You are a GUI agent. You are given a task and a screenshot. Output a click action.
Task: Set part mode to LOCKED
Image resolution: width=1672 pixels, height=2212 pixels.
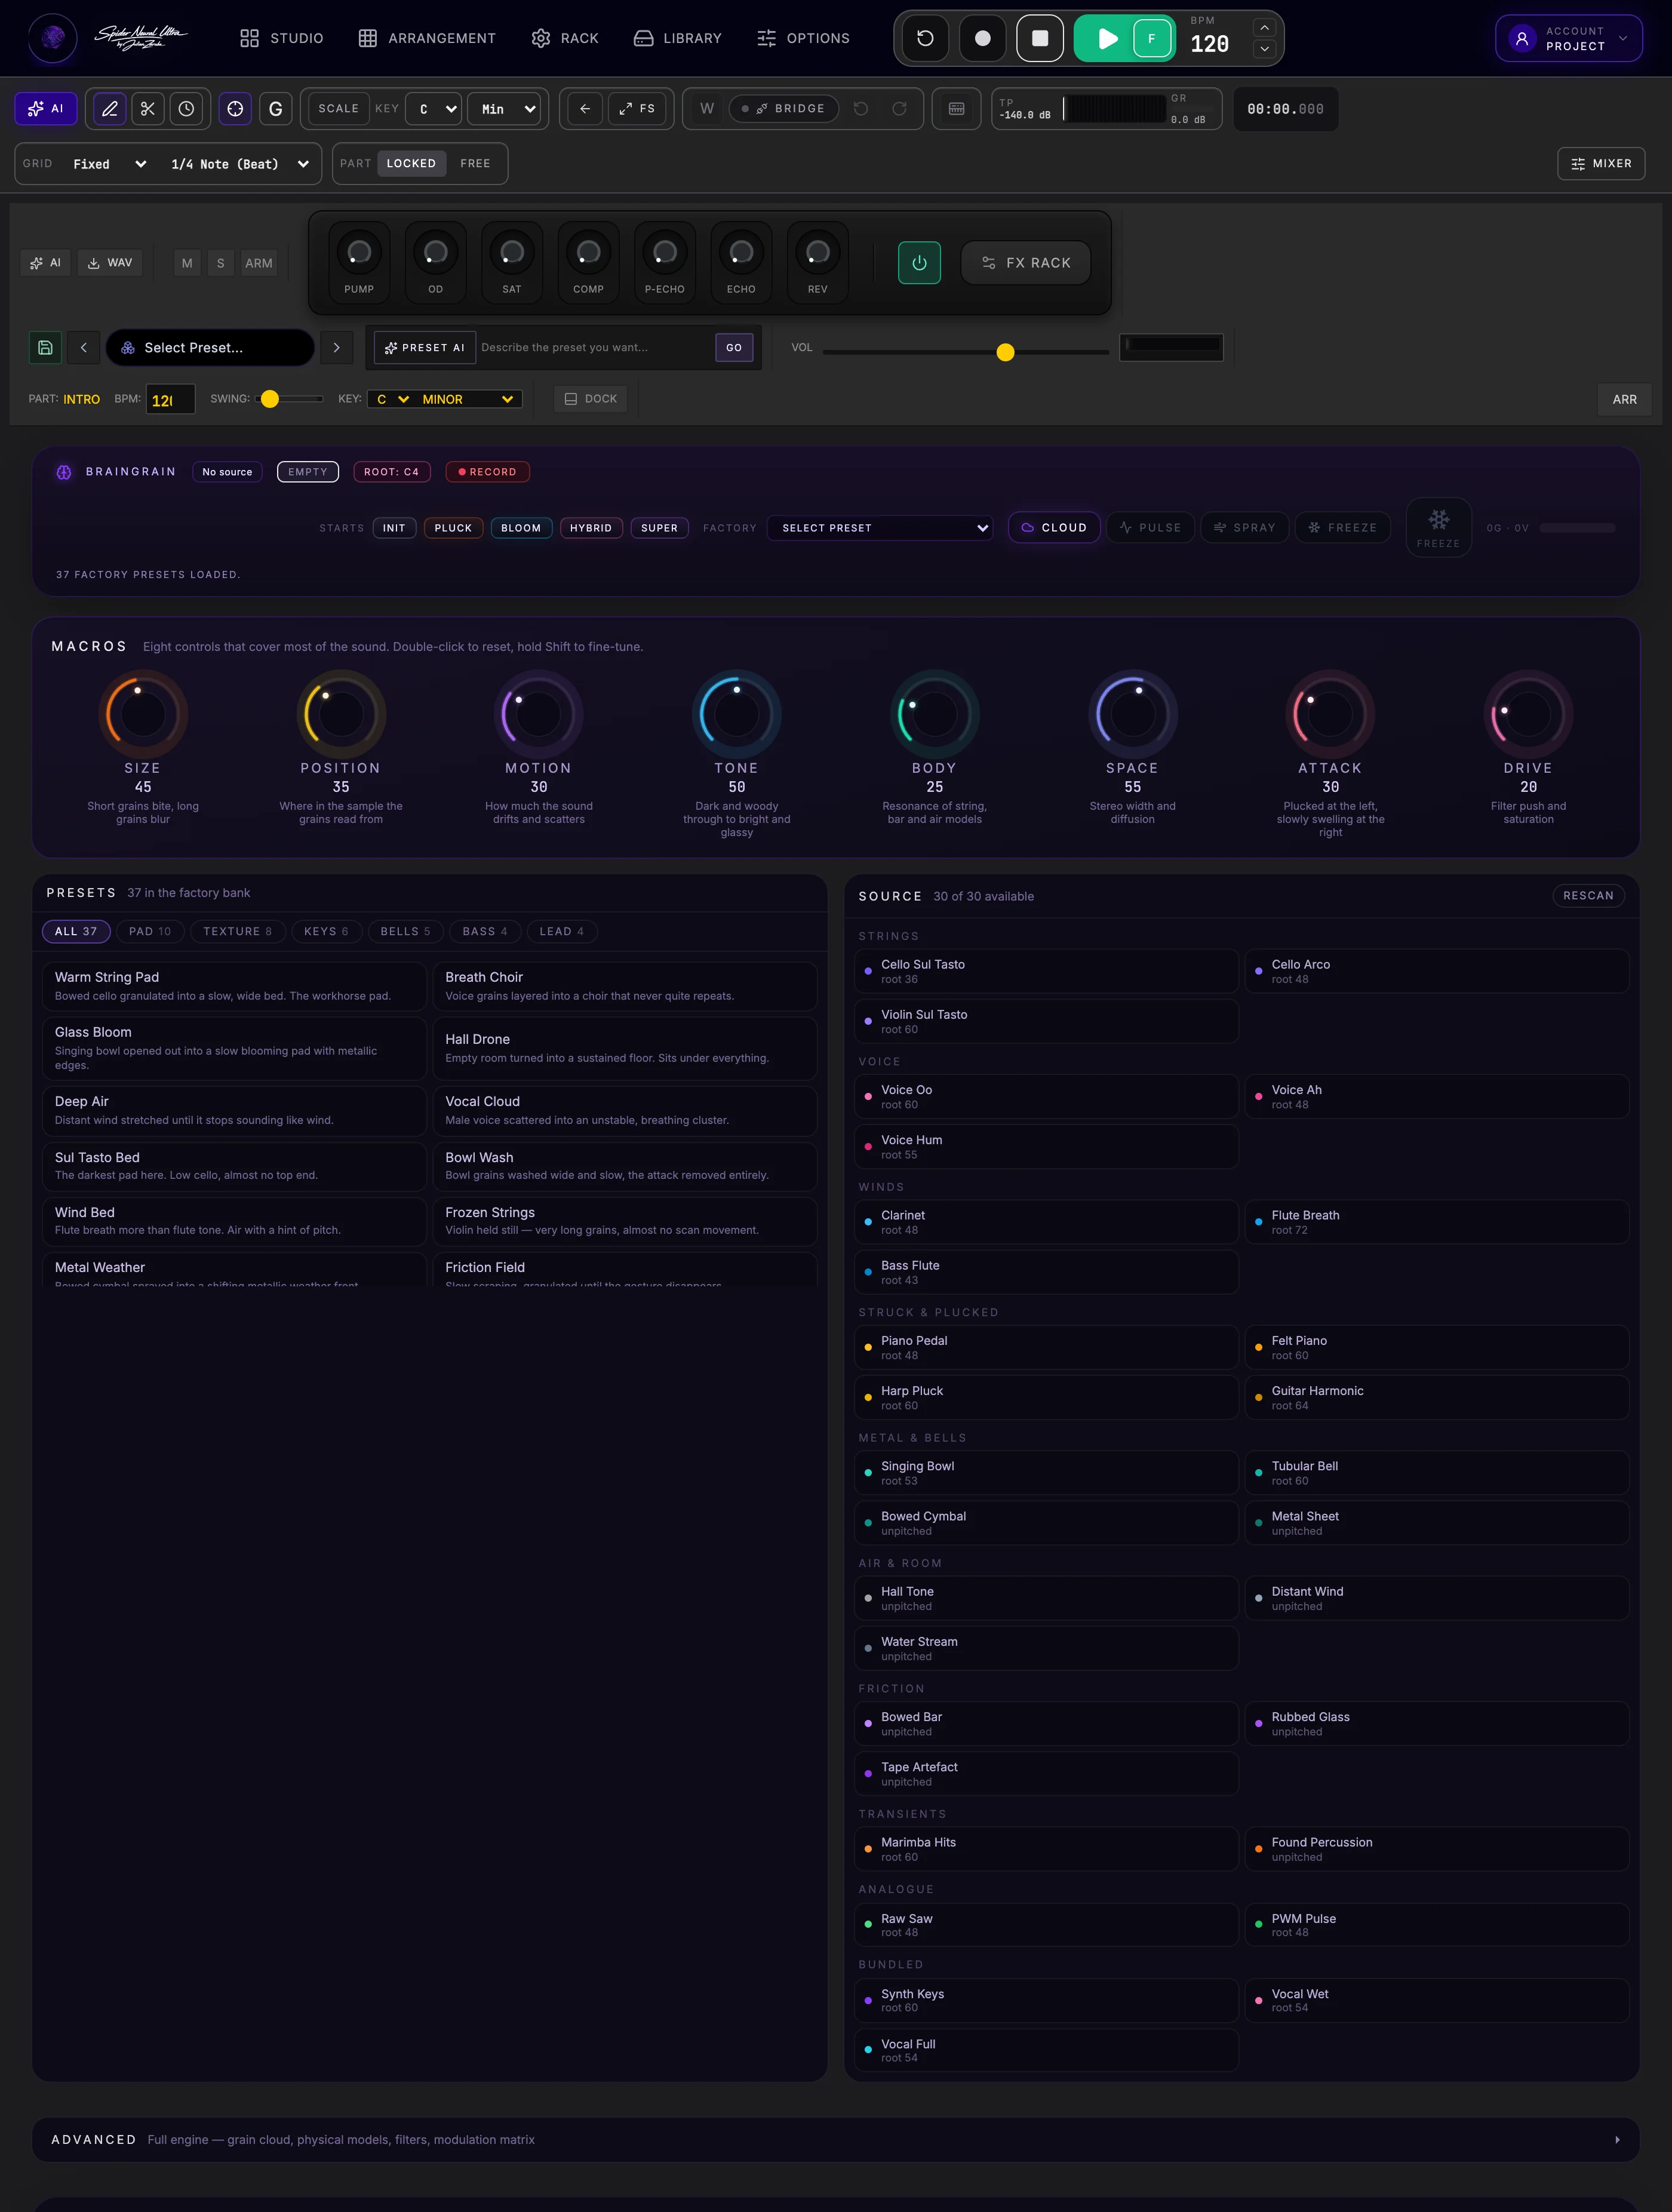(x=411, y=164)
